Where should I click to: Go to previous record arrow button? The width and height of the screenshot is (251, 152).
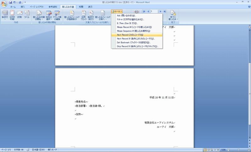coord(148,12)
